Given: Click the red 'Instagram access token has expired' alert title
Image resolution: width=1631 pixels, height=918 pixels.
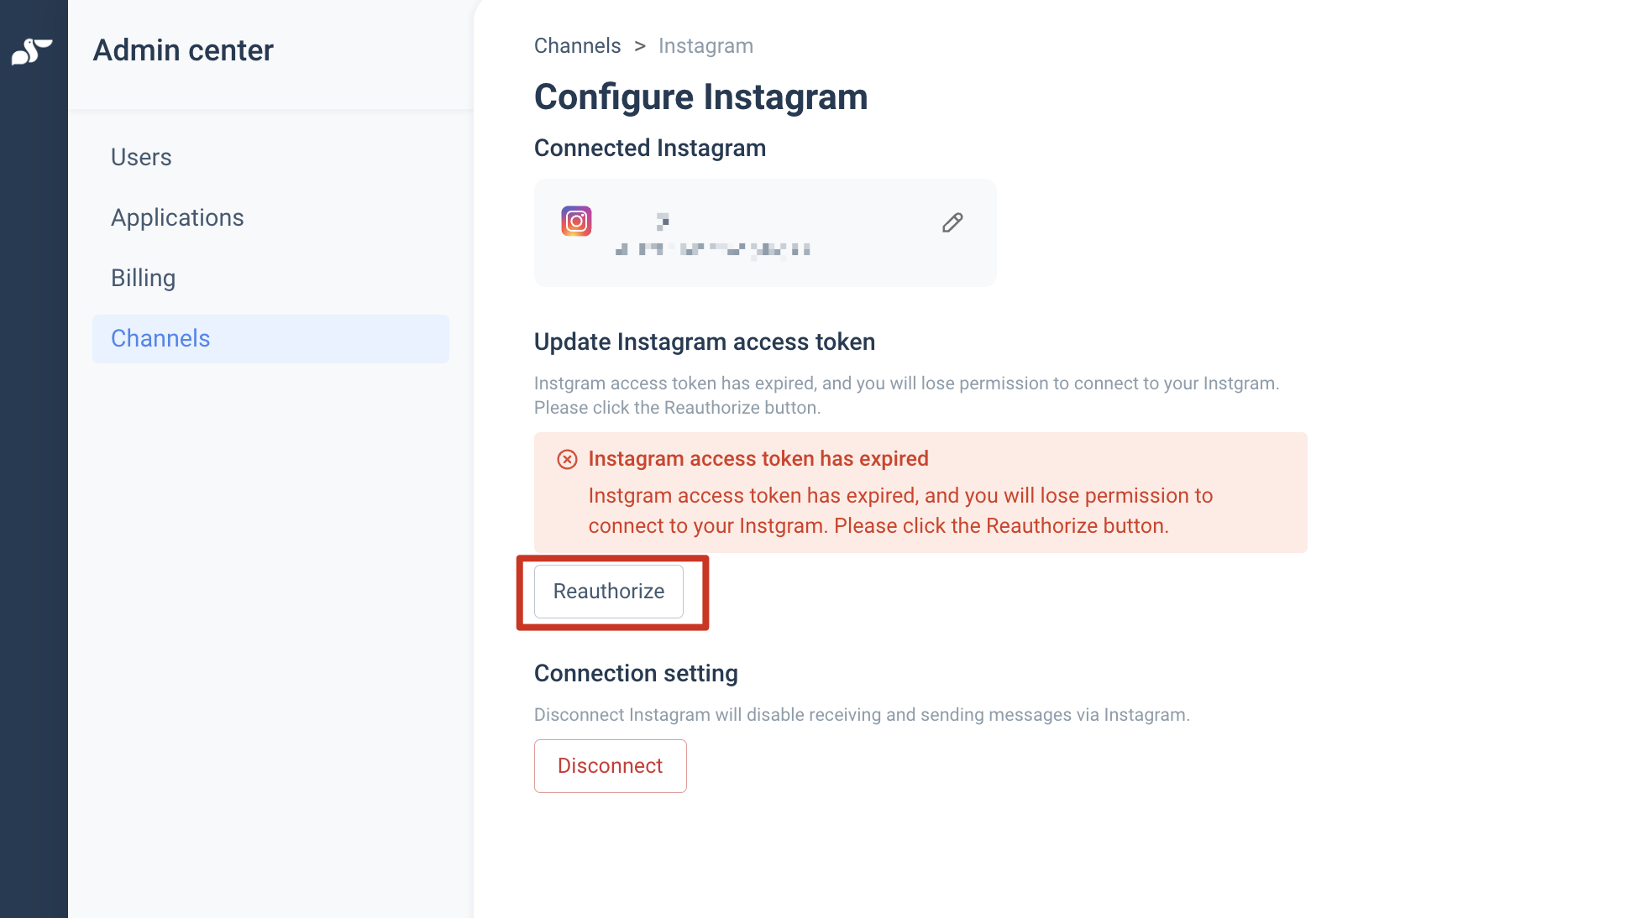Looking at the screenshot, I should [x=758, y=459].
